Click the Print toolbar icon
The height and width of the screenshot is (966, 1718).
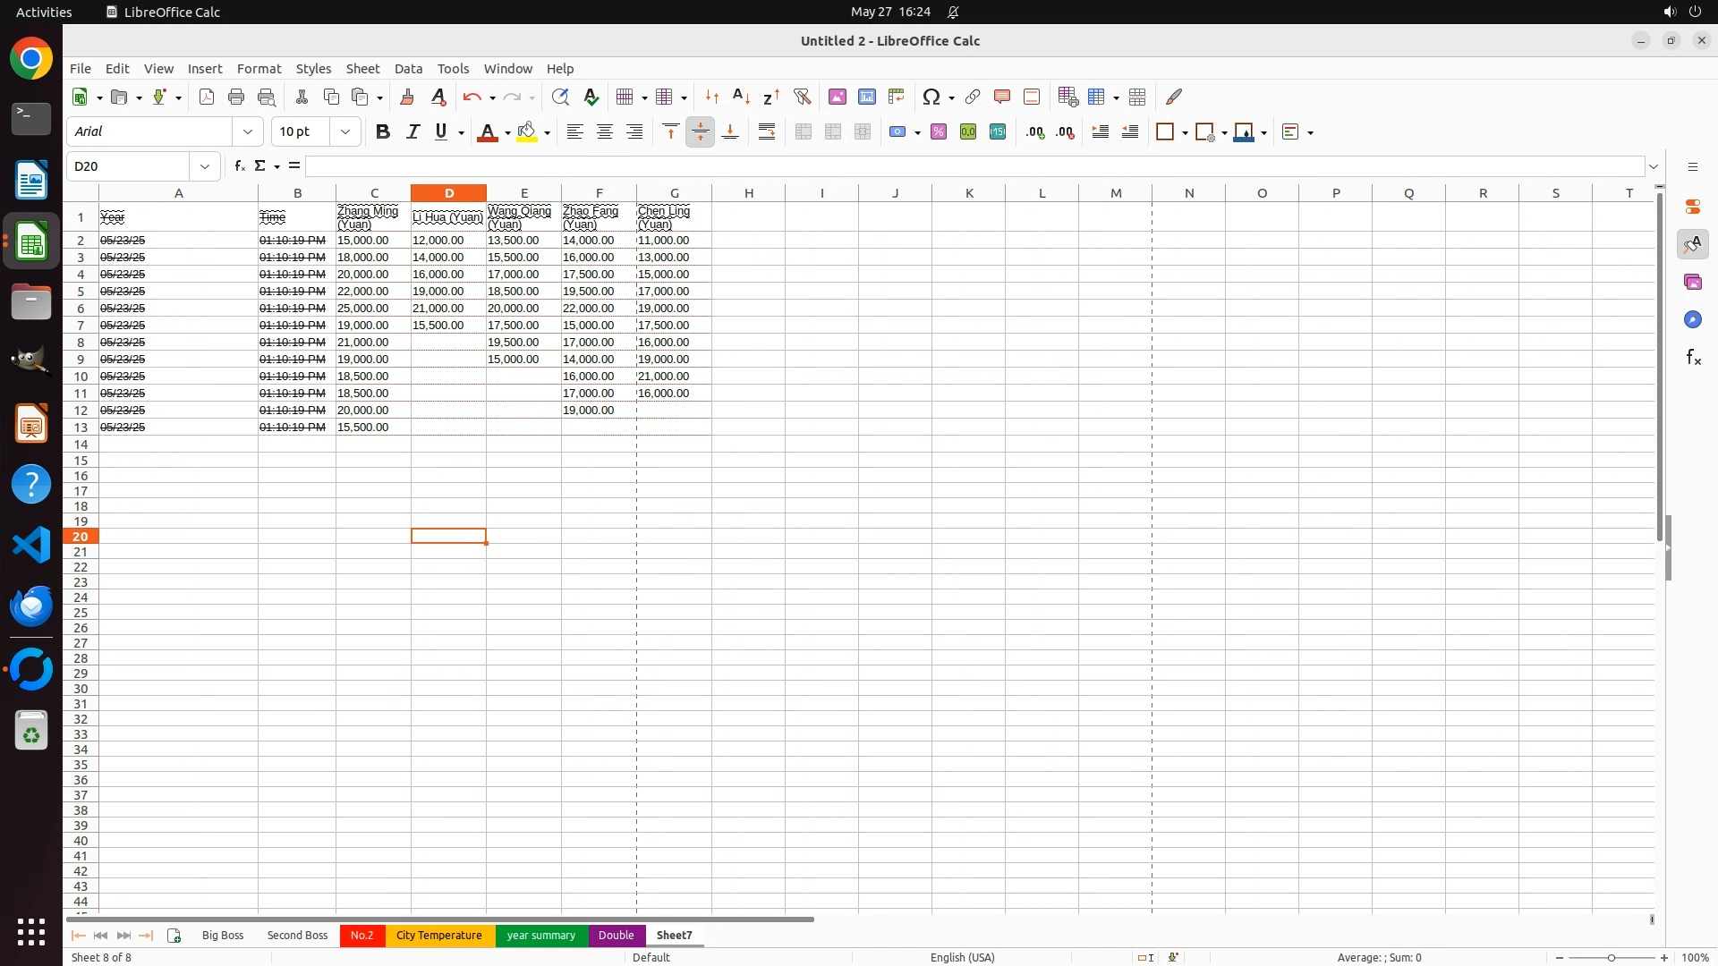click(236, 97)
